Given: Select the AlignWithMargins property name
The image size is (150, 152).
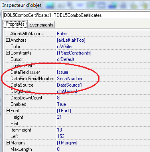Looking at the screenshot, I should point(27,34).
